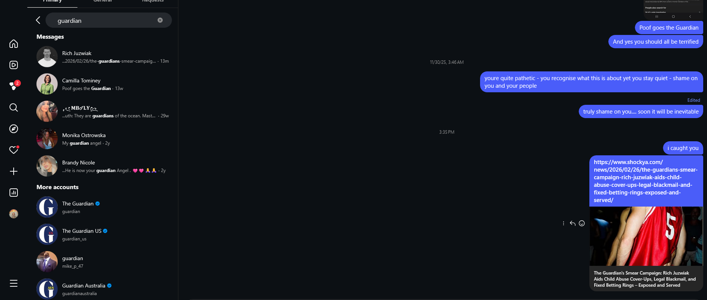Open more options for the link message

pos(563,223)
